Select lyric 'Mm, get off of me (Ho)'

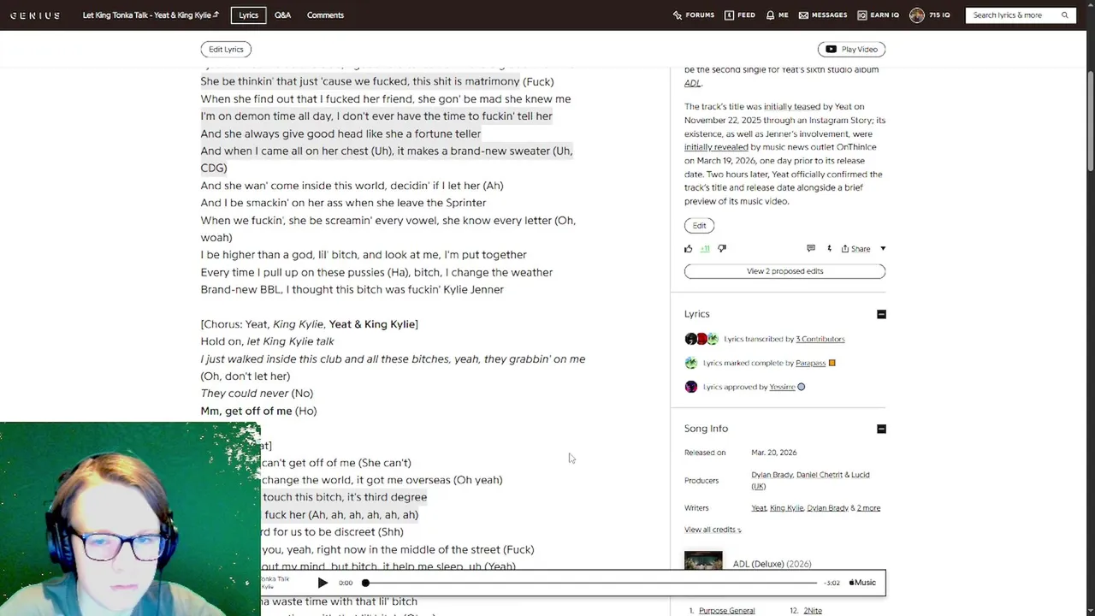pos(258,411)
